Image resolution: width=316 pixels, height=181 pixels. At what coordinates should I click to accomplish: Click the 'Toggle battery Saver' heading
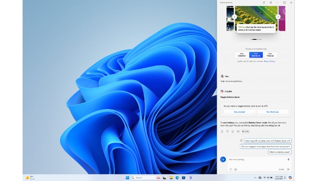point(230,97)
